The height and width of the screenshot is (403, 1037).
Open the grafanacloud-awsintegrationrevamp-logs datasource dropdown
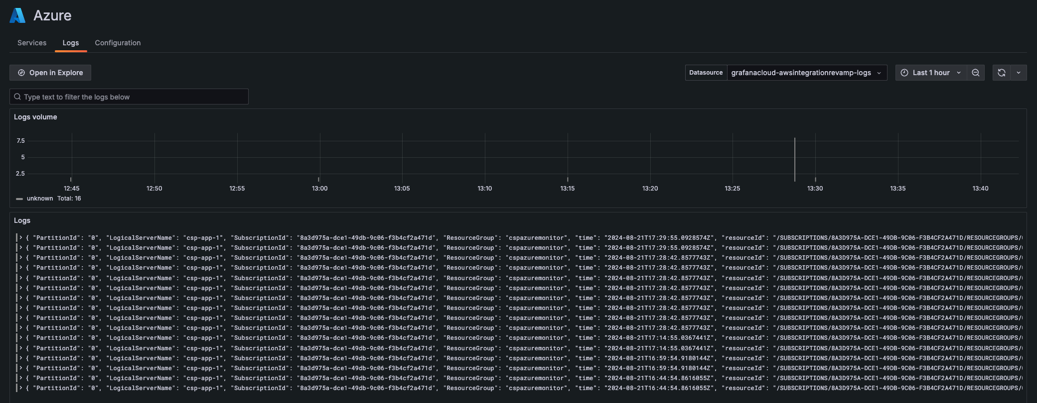point(806,73)
